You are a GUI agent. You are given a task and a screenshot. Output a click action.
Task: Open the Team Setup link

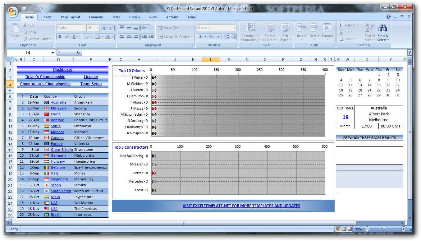pyautogui.click(x=91, y=84)
